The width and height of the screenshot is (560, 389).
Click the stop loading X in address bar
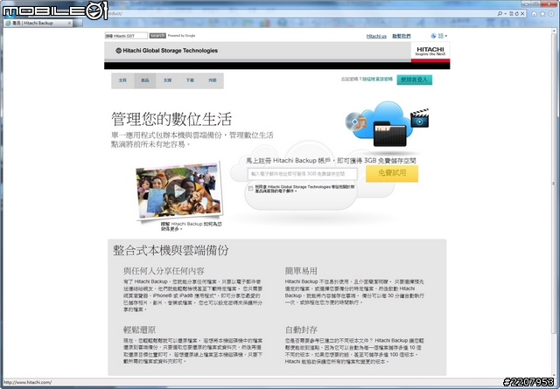(x=522, y=14)
